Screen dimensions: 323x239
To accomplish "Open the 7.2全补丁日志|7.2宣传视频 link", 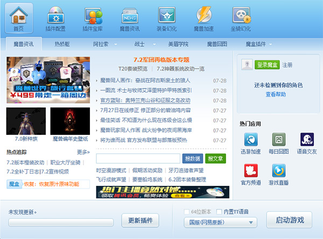I will coord(38,171).
